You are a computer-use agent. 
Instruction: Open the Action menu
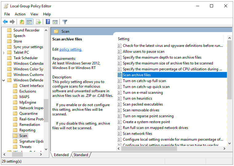click(20, 14)
